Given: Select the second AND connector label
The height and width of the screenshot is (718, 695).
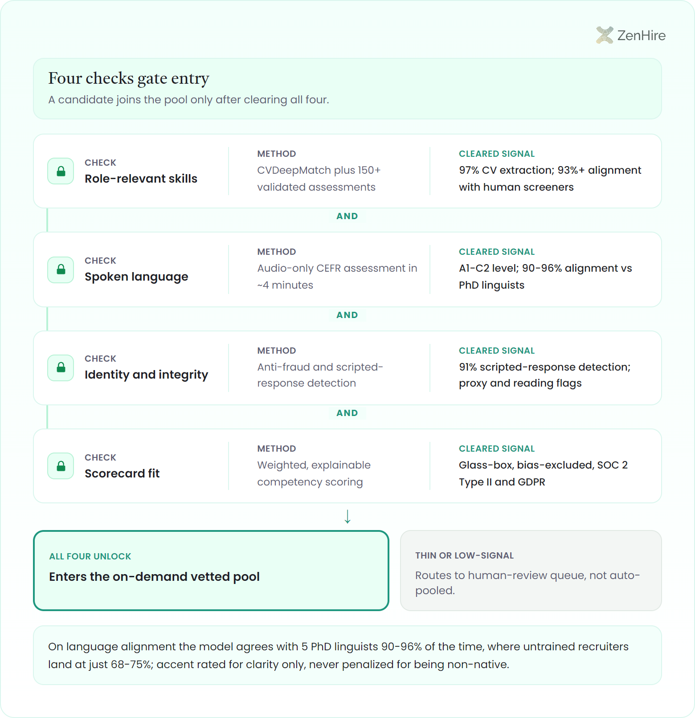Looking at the screenshot, I should click(x=347, y=315).
